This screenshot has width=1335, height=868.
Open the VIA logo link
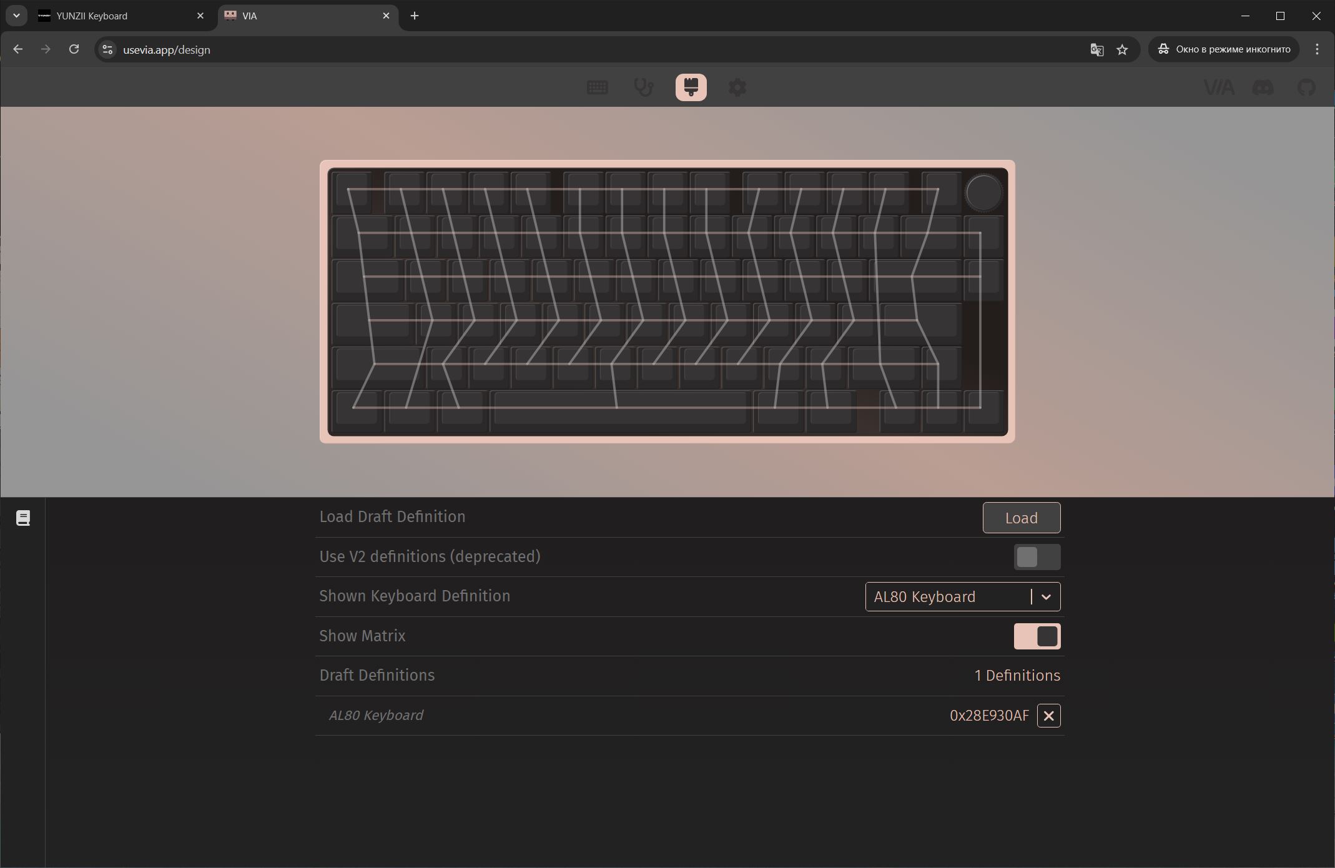[1219, 87]
